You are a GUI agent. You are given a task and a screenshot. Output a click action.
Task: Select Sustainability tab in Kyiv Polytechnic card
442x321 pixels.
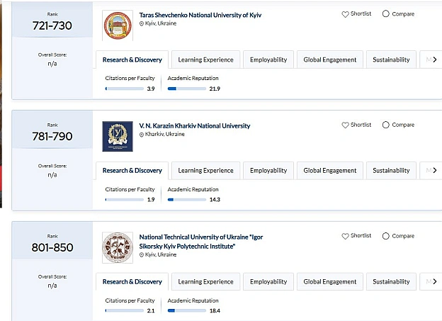coord(391,281)
